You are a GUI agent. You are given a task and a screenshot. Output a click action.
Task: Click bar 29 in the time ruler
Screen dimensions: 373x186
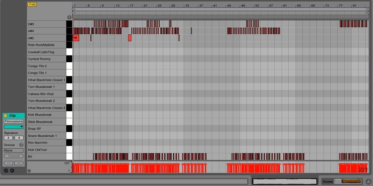click(x=173, y=6)
